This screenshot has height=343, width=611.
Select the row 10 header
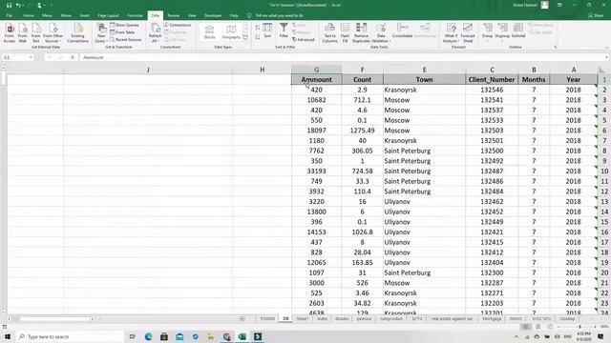click(604, 171)
